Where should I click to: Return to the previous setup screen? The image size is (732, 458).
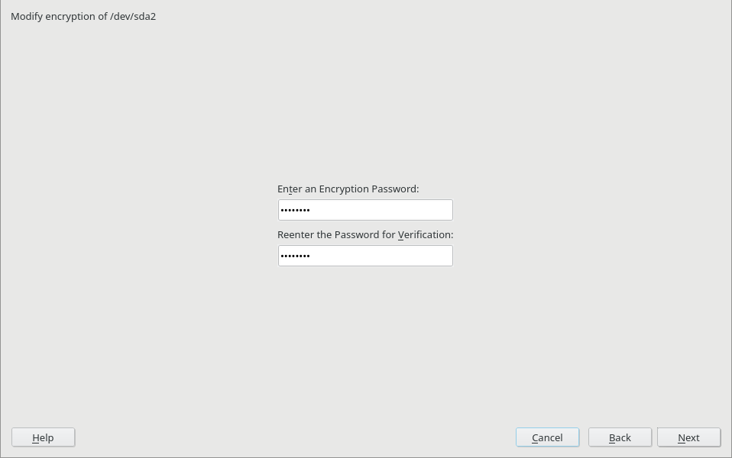pos(620,437)
